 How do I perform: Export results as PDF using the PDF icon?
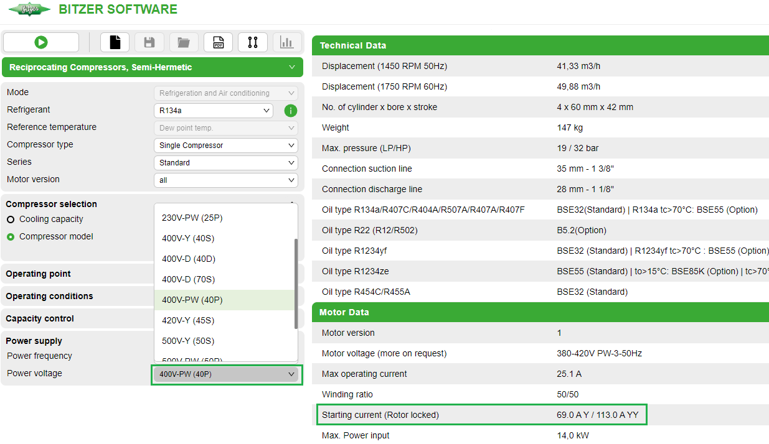click(218, 42)
